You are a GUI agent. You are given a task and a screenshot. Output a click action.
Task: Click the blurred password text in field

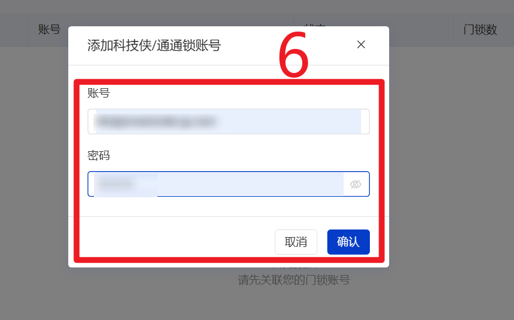click(x=116, y=184)
